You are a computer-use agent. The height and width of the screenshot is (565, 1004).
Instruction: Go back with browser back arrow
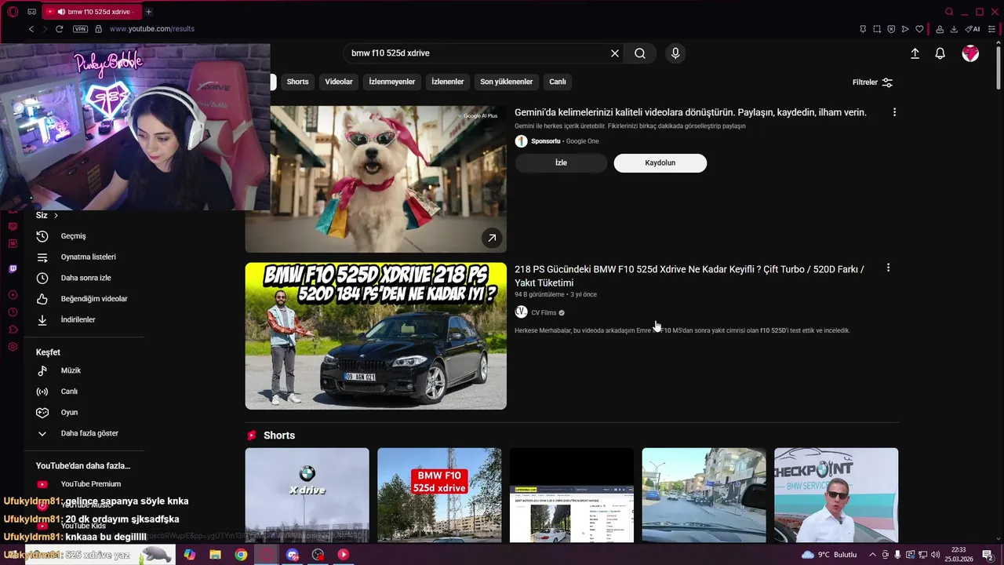31,29
